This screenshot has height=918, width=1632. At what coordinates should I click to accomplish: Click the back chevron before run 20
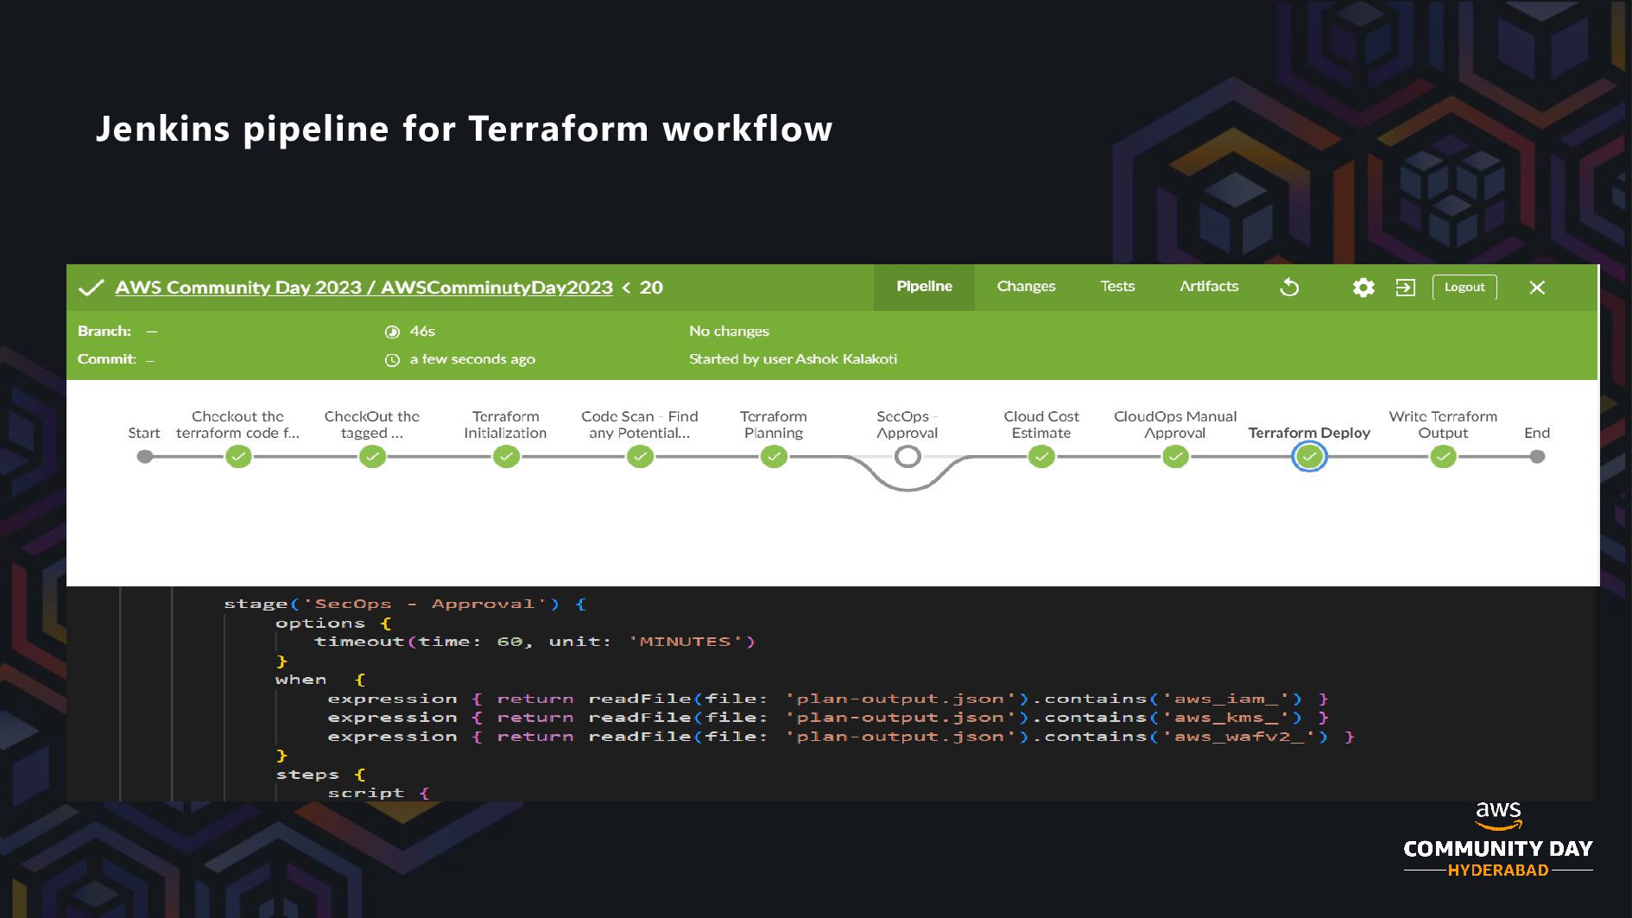(626, 288)
